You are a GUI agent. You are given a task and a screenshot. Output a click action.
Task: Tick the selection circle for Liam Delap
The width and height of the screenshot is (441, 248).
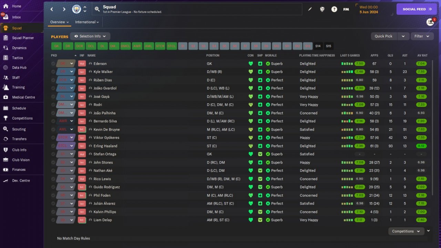click(x=53, y=220)
